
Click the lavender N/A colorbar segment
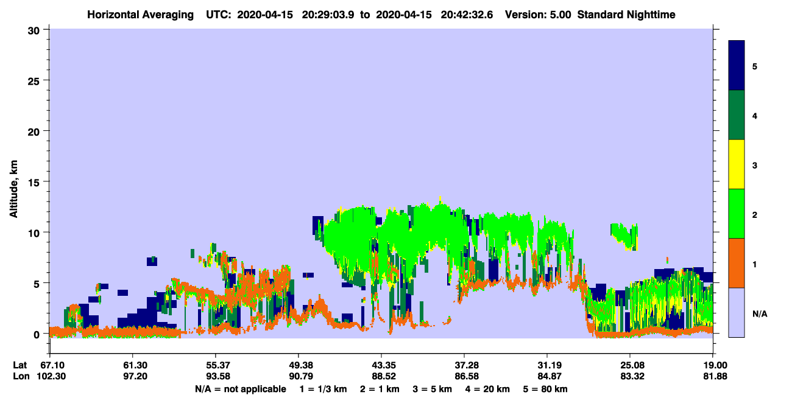tap(737, 312)
